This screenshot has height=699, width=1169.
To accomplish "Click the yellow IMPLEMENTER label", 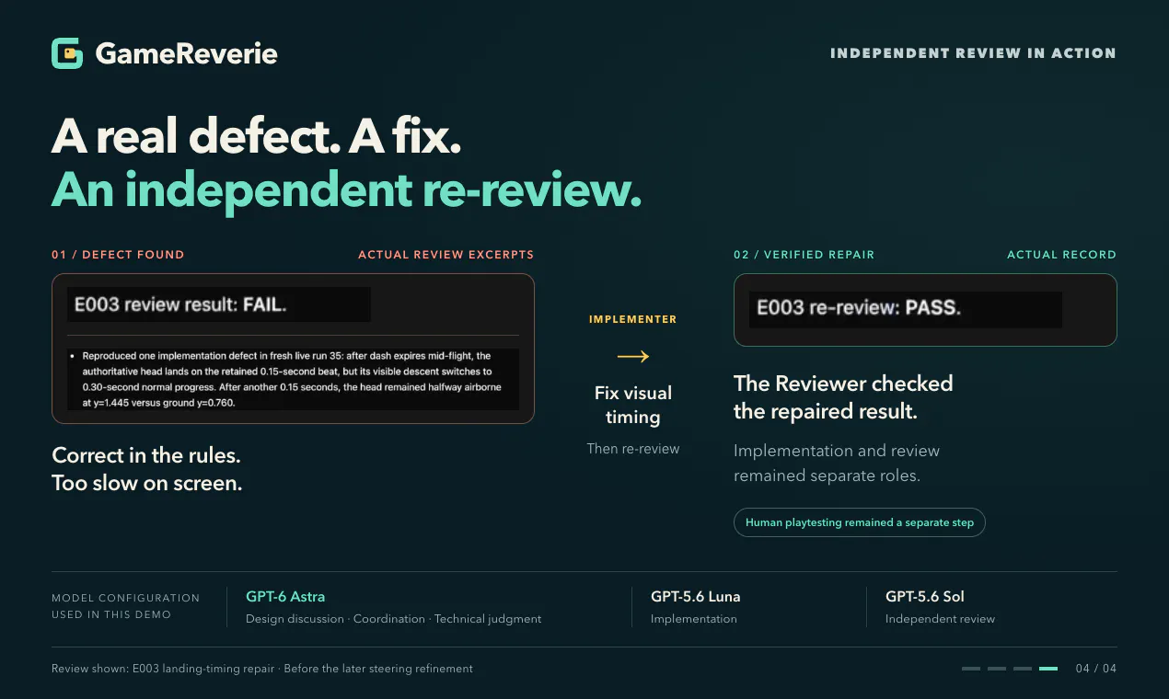I will point(633,320).
